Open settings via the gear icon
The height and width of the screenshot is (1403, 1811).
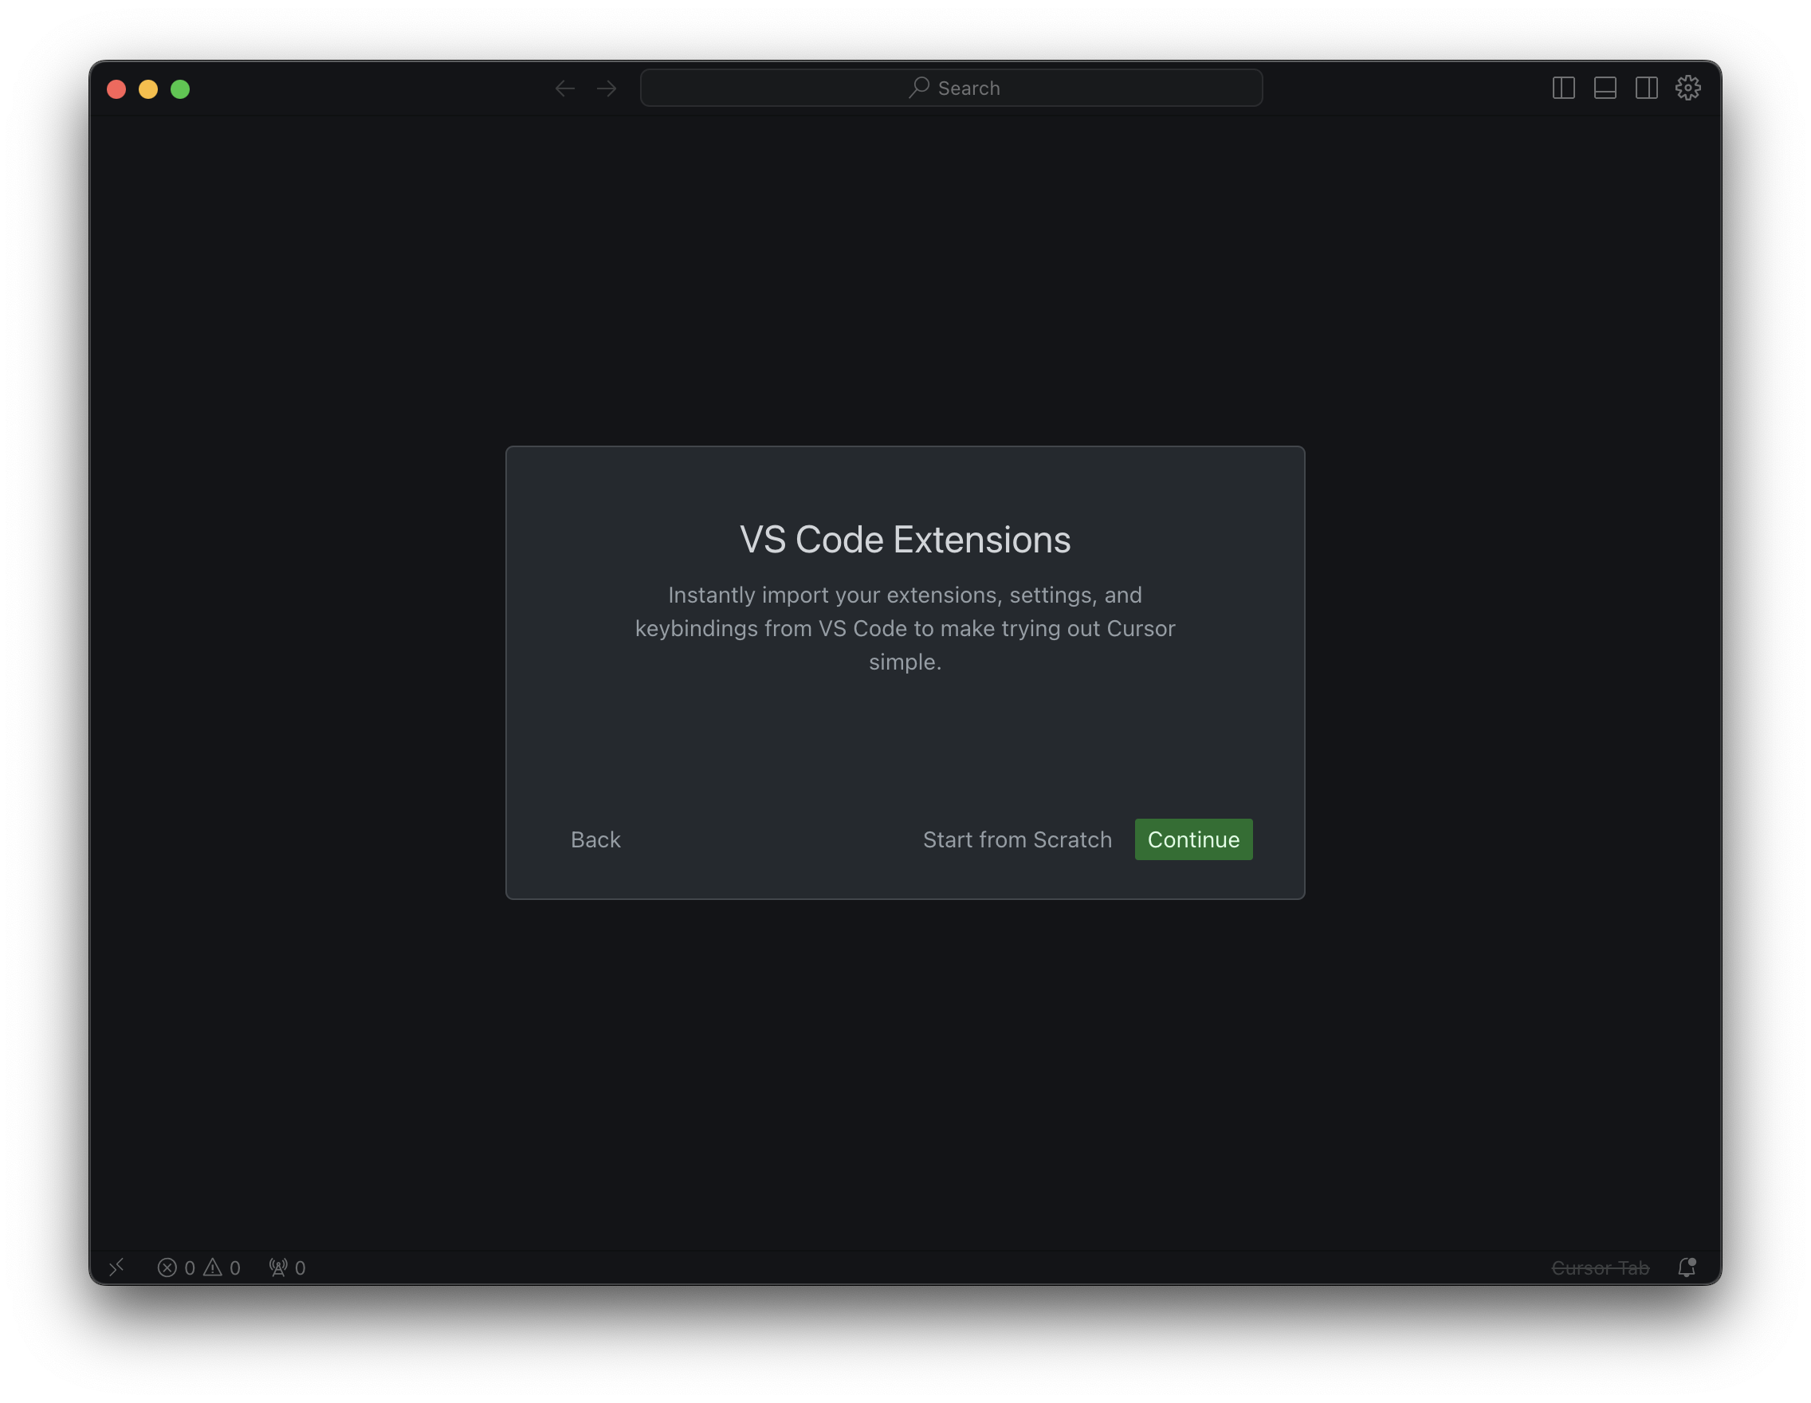coord(1687,88)
